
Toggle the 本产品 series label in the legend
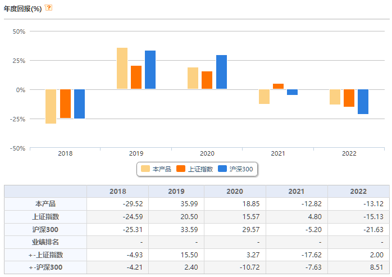pyautogui.click(x=162, y=169)
